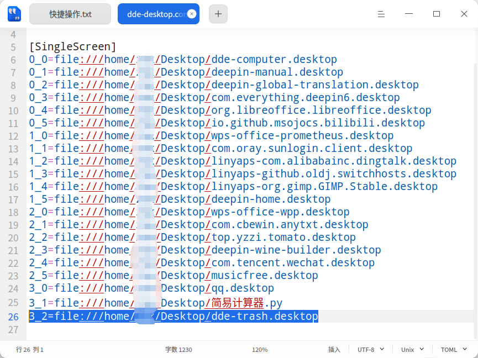
Task: Click the 插入 insert mode indicator
Action: click(x=334, y=350)
